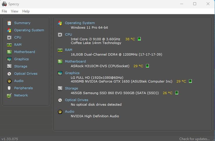The width and height of the screenshot is (215, 141).
Task: Click the Motherboard icon in summary panel
Action: point(60,62)
